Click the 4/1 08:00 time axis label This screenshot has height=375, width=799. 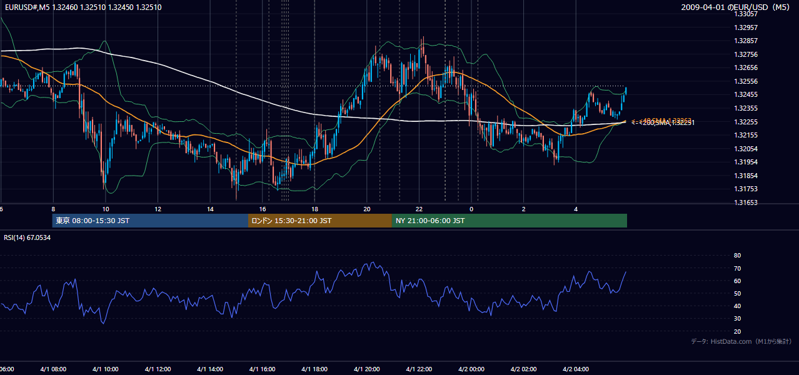[x=53, y=369]
